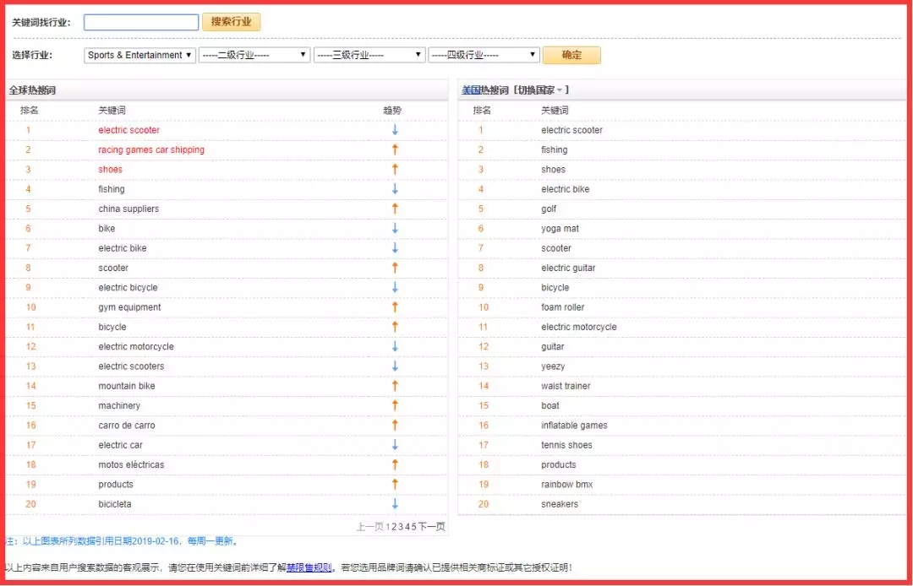Viewport: 913px width, 586px height.
Task: Click the down trend arrow beside bicicleta
Action: [395, 504]
